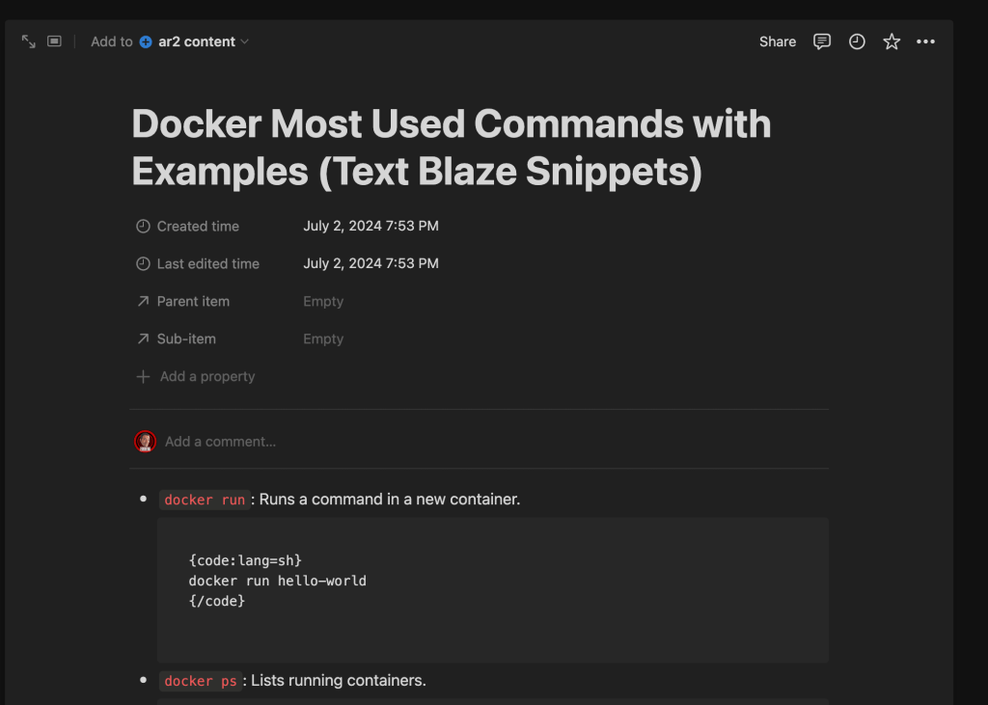
Task: Click the blue plus icon beside ar2 content
Action: coord(146,41)
